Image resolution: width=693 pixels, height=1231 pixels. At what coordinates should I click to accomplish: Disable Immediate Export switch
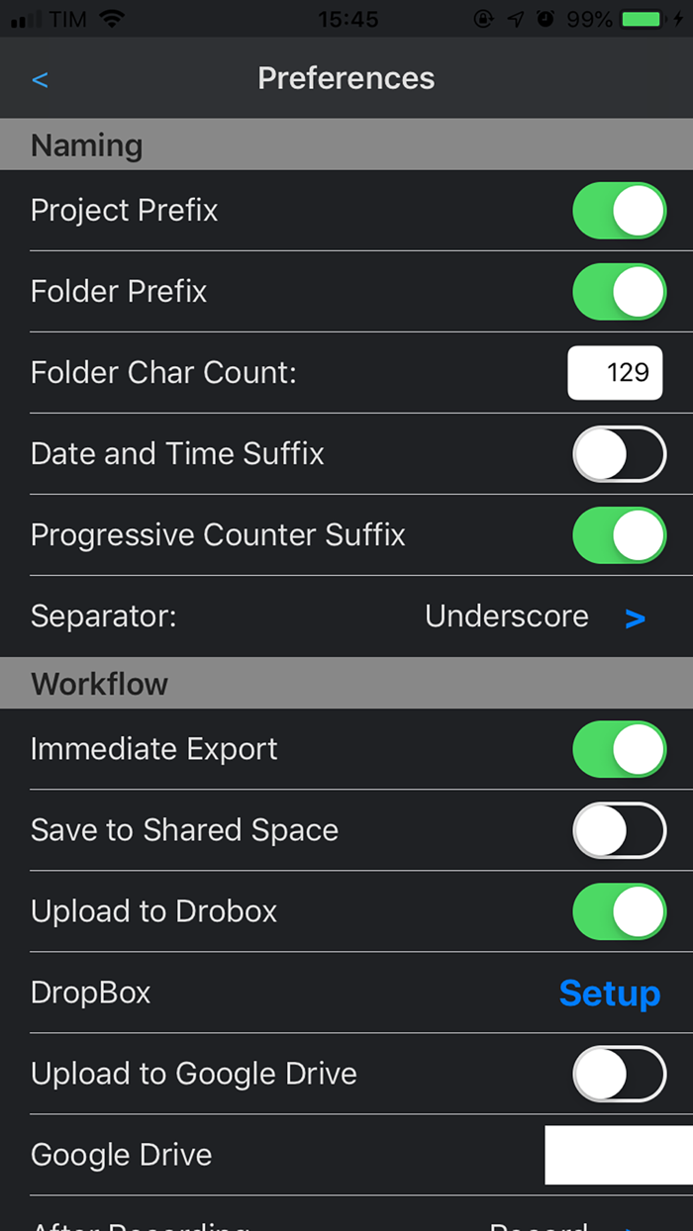point(619,749)
